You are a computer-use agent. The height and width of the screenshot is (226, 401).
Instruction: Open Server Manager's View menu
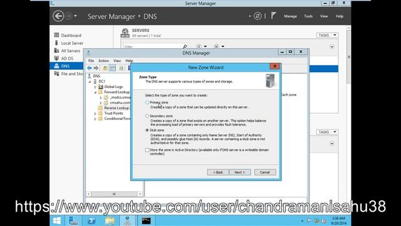pos(324,16)
